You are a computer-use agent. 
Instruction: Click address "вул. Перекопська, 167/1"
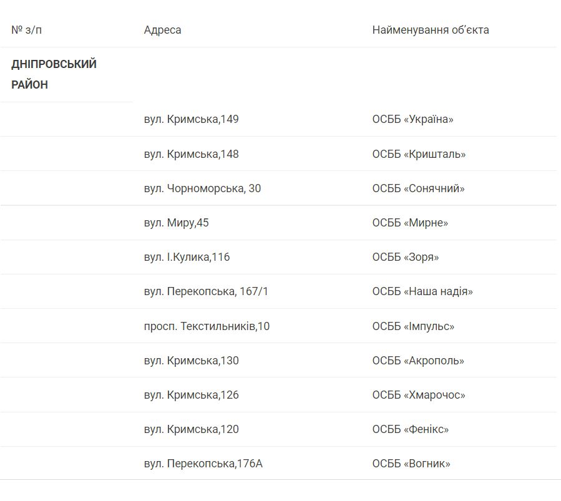(206, 291)
